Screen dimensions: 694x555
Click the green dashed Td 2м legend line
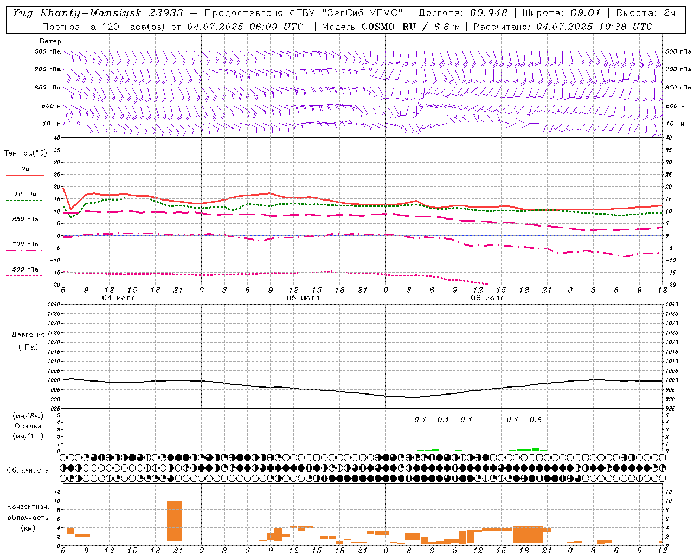24,201
